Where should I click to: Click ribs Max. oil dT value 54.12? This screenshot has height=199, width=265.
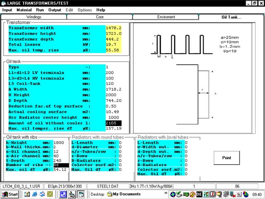click(61, 170)
